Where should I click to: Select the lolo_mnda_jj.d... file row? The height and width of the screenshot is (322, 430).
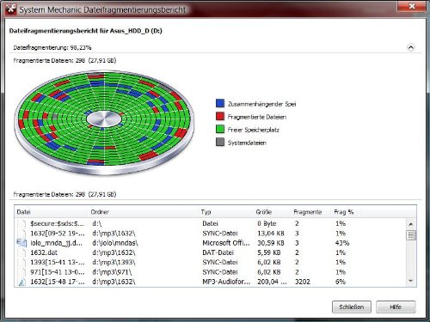[210, 243]
